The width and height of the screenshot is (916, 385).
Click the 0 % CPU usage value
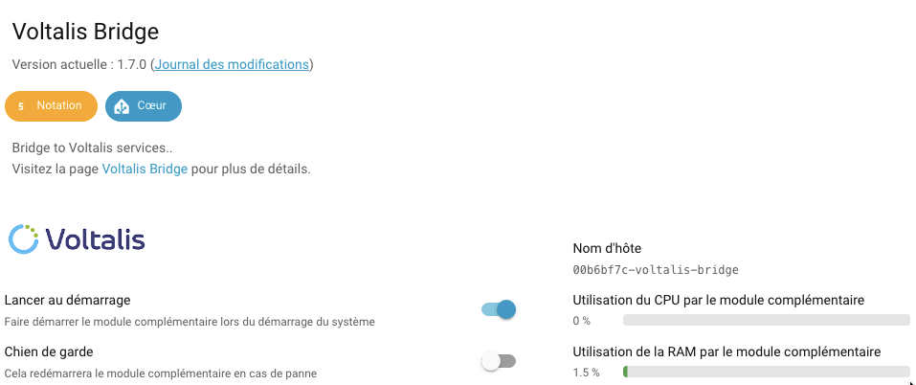[582, 320]
